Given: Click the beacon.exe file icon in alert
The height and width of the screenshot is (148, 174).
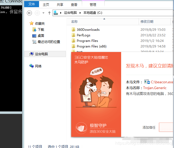Looking at the screenshot, I should coord(147,82).
